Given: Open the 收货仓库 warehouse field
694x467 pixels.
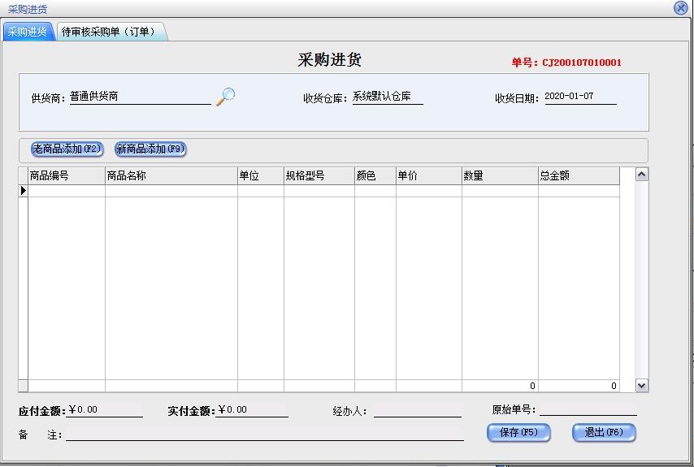Looking at the screenshot, I should point(387,97).
